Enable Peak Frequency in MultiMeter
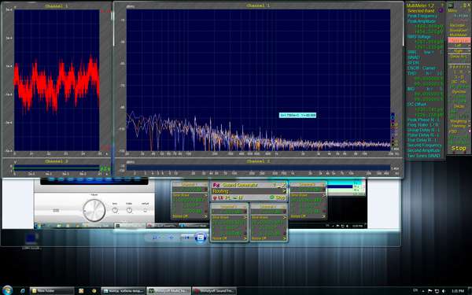Image resolution: width=472 pixels, height=295 pixels. click(422, 16)
